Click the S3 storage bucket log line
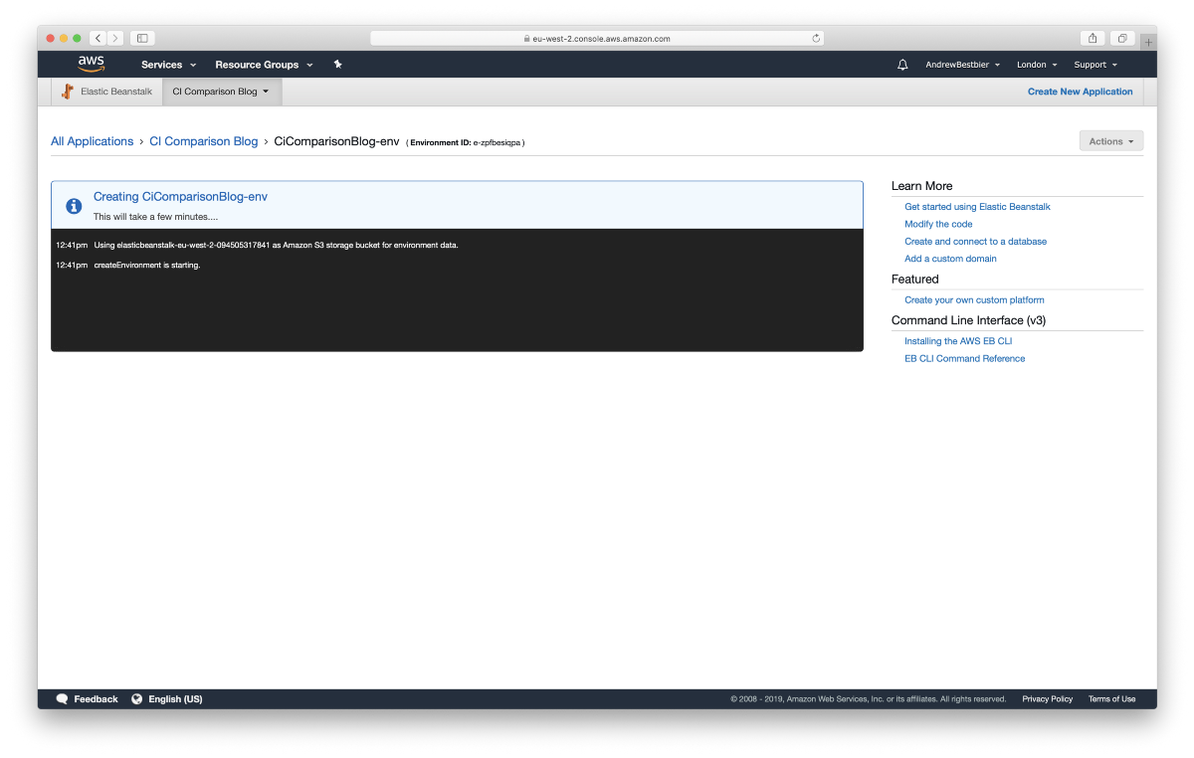The height and width of the screenshot is (758, 1194). click(276, 245)
